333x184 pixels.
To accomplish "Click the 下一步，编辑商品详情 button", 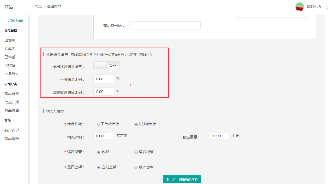I will 182,179.
